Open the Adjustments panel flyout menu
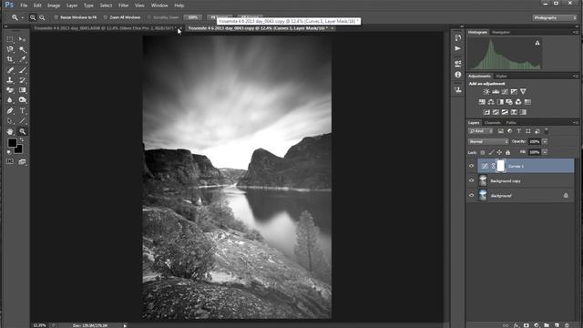Viewport: 583px width, 328px height. coord(576,77)
